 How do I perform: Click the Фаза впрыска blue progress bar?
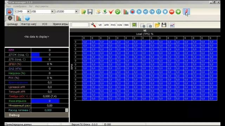45,101
